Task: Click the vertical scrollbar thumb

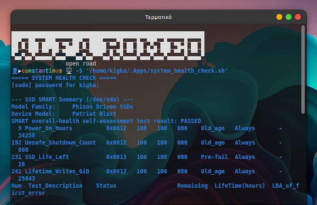Action: click(303, 69)
